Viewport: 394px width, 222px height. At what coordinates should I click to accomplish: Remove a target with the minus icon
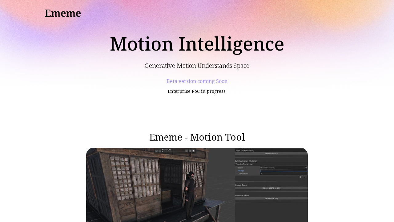point(304,177)
